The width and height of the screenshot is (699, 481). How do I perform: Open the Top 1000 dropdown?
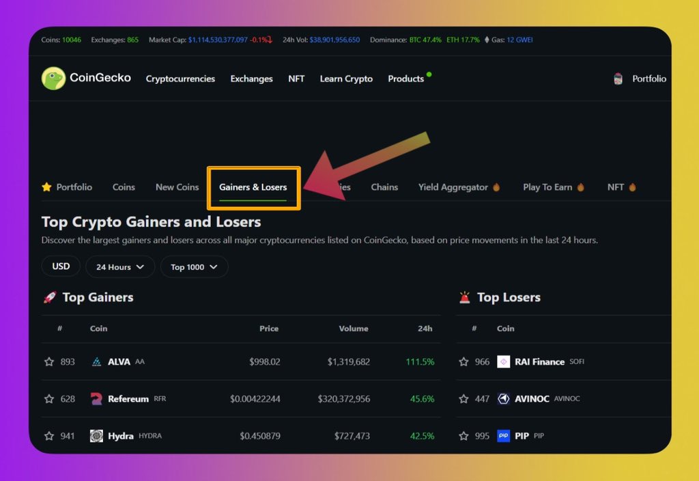coord(194,267)
